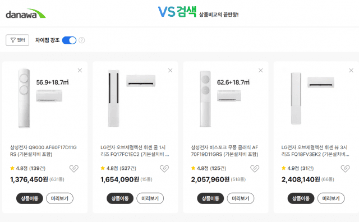The width and height of the screenshot is (359, 222).
Task: Add Samsung Q9000 to wishlist heart
Action: click(x=73, y=168)
